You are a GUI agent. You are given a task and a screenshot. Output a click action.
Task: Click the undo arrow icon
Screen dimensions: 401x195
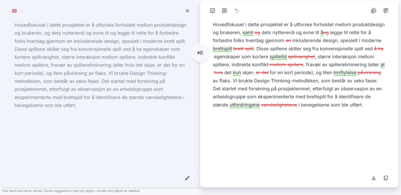tap(236, 11)
